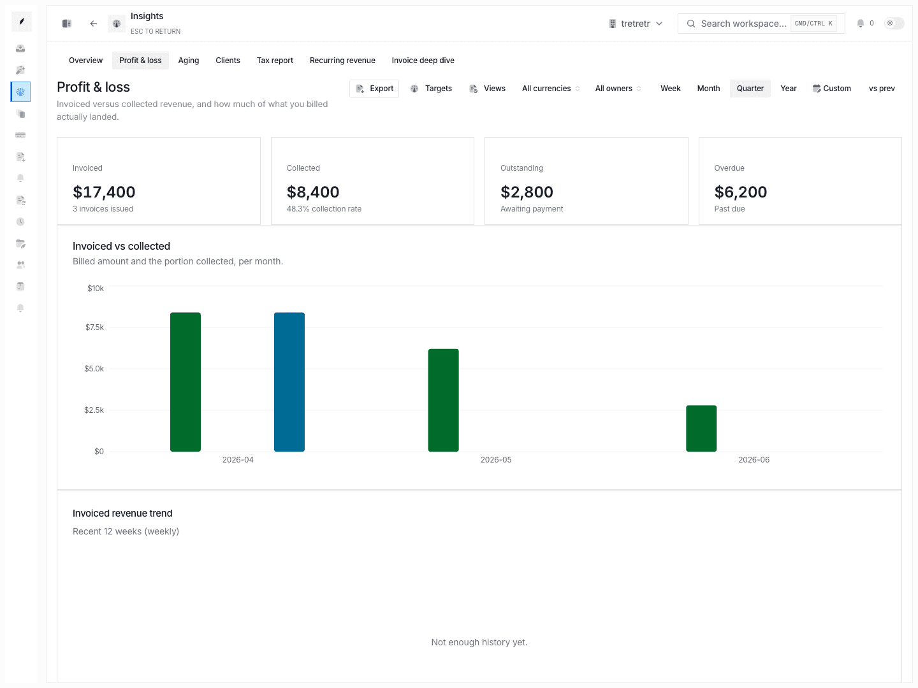Open Targets settings

[x=431, y=89]
